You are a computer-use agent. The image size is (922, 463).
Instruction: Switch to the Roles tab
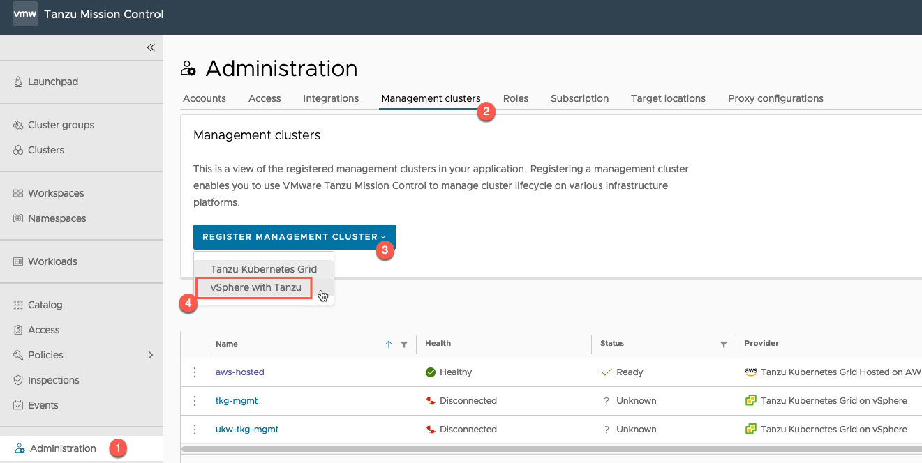(516, 98)
